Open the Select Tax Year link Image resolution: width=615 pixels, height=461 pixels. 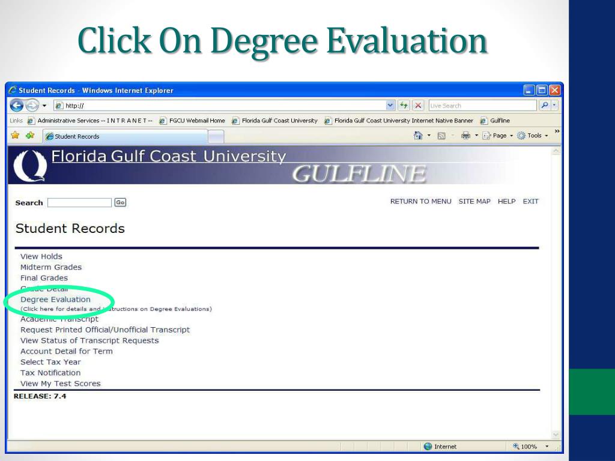click(50, 362)
